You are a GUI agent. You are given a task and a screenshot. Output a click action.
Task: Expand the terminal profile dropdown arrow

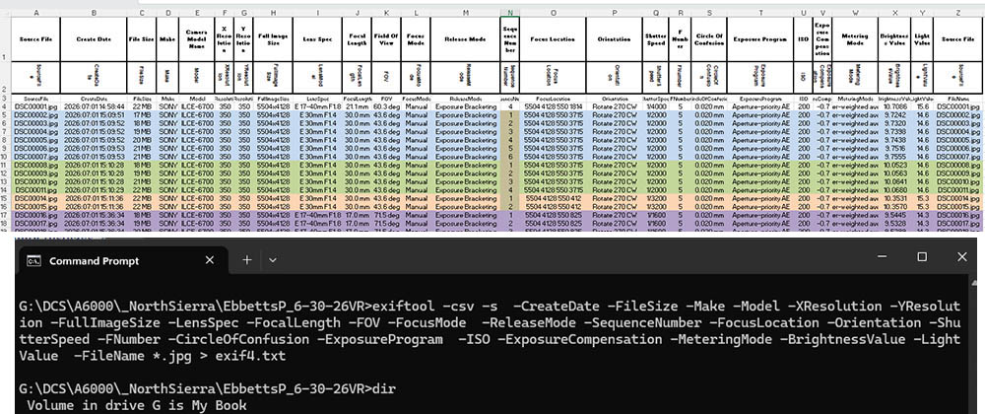point(273,260)
